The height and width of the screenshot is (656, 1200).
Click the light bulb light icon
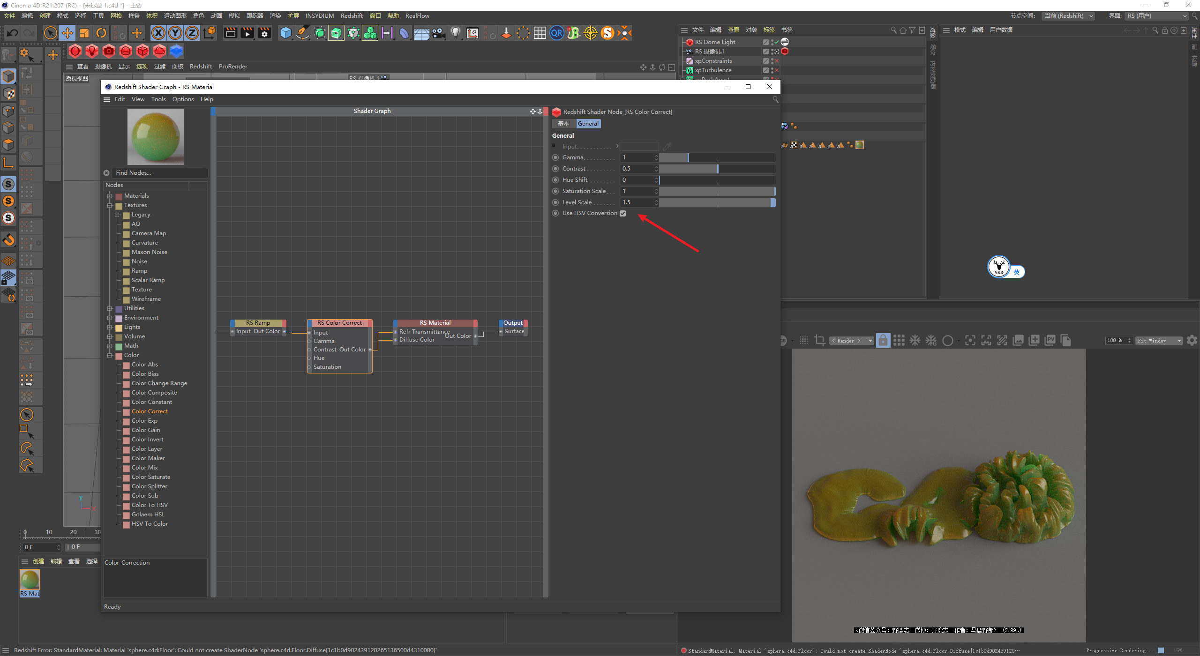tap(455, 33)
